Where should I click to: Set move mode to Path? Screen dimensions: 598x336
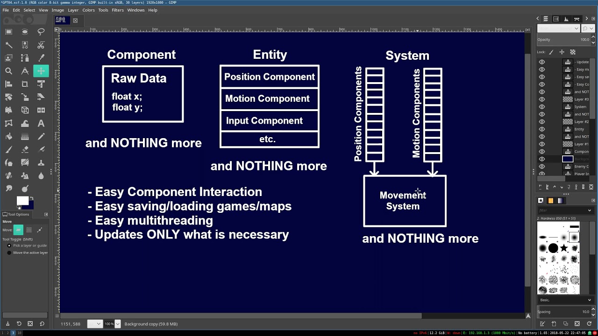40,230
